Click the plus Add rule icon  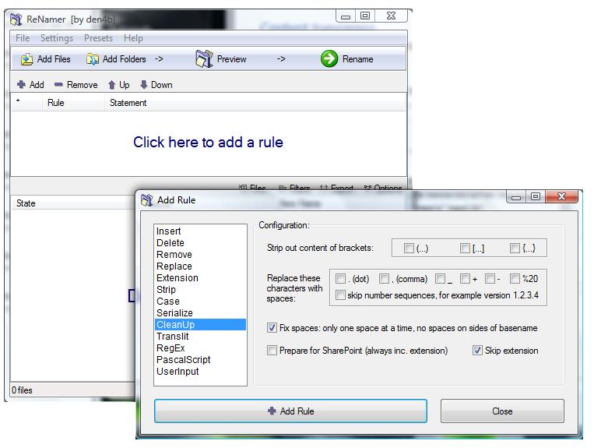pyautogui.click(x=22, y=84)
